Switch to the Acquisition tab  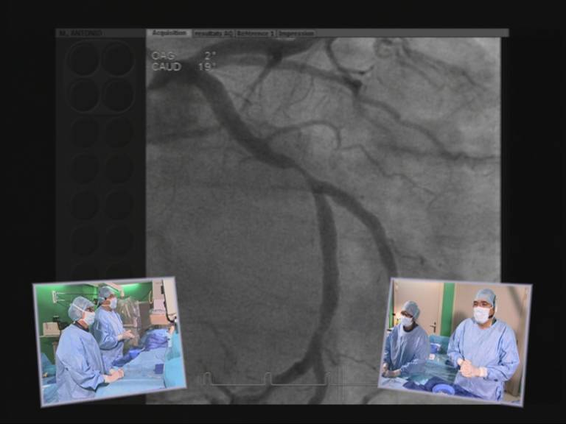[169, 33]
